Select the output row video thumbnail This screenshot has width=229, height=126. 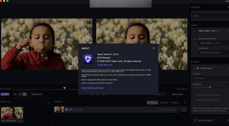[59, 109]
